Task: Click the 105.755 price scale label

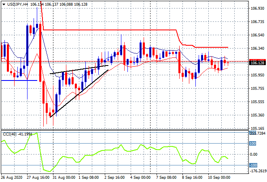Action: tap(257, 88)
